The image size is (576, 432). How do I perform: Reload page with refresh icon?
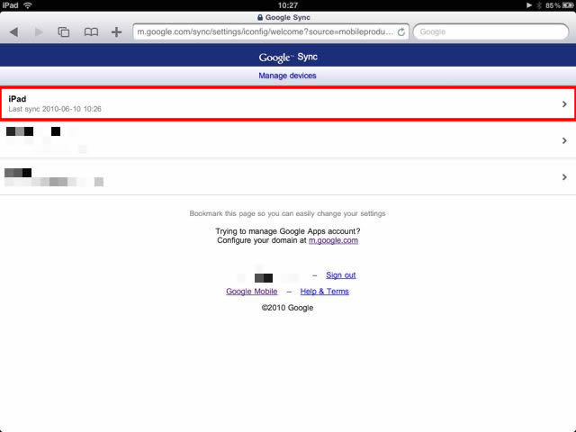[401, 32]
